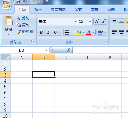Image resolution: width=128 pixels, height=118 pixels.
Task: Select cell C5
Action: click(66, 86)
